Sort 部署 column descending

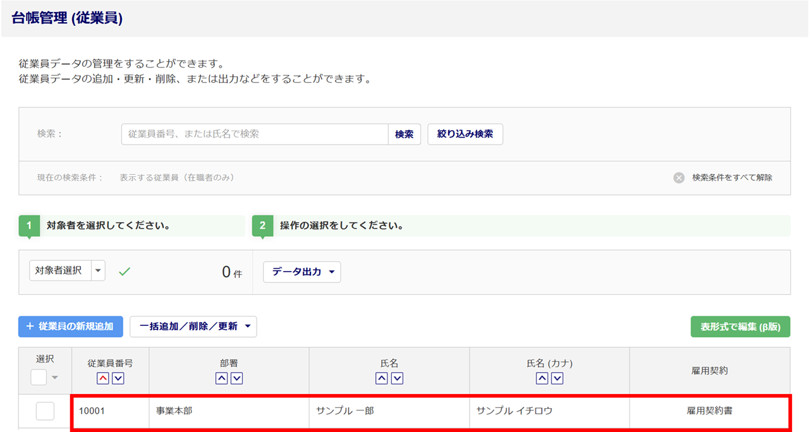[x=236, y=378]
